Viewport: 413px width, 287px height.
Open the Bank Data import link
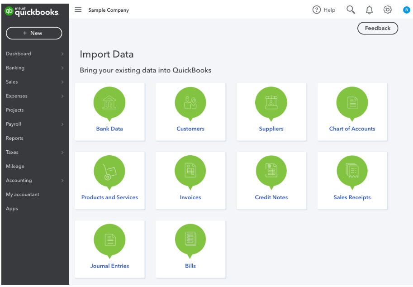[x=109, y=129]
